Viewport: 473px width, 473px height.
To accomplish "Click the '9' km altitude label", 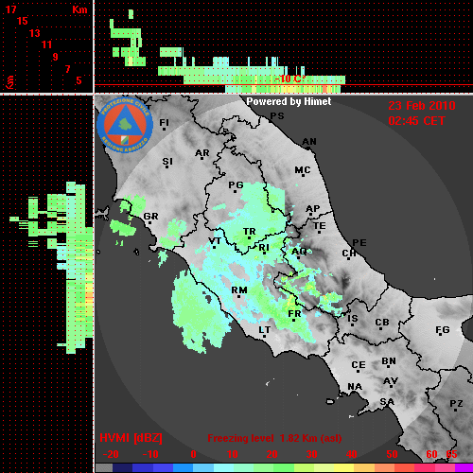I will (x=56, y=57).
